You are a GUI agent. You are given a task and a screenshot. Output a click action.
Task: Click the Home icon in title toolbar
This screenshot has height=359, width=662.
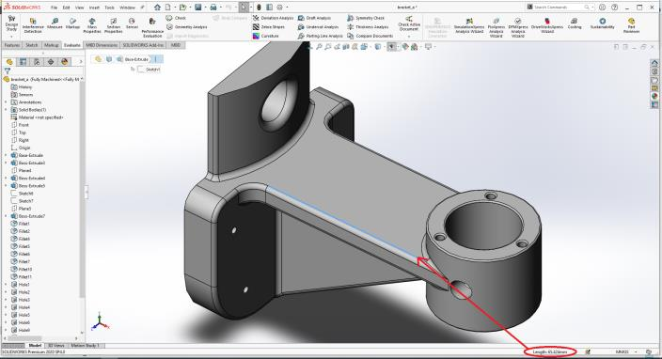[157, 8]
